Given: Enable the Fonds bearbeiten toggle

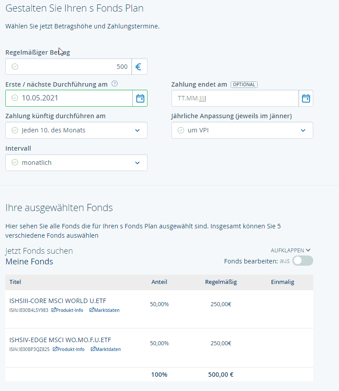Looking at the screenshot, I should point(303,261).
